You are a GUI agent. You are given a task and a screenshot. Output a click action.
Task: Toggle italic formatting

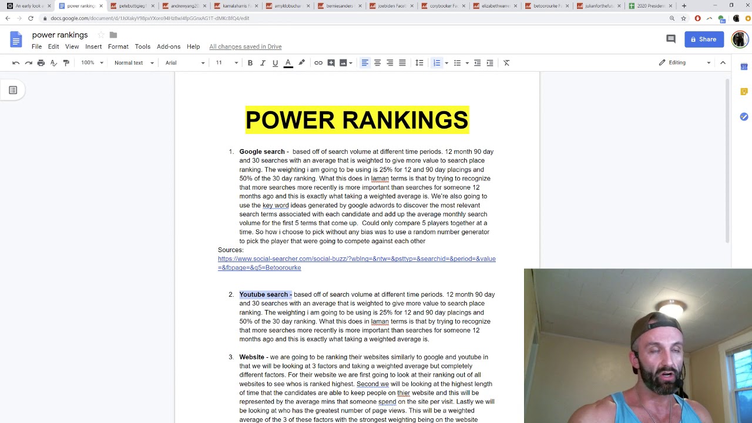point(263,63)
